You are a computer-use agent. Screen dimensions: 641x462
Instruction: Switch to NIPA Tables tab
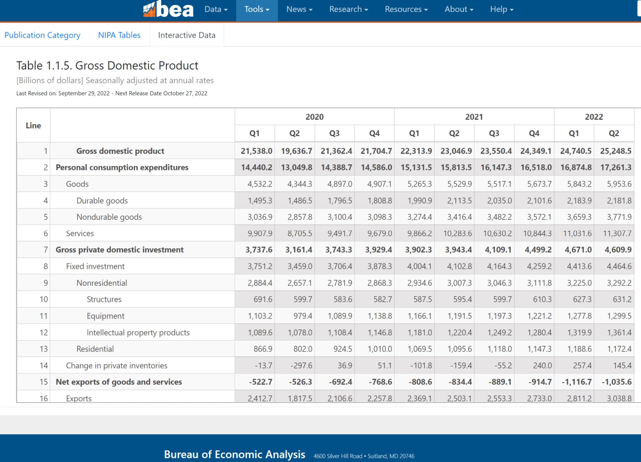[x=119, y=35]
